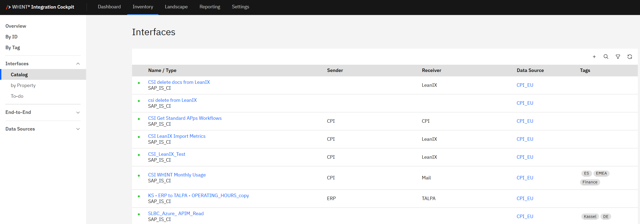
Task: Open CSI LeanIX Import Metrics link
Action: (176, 136)
